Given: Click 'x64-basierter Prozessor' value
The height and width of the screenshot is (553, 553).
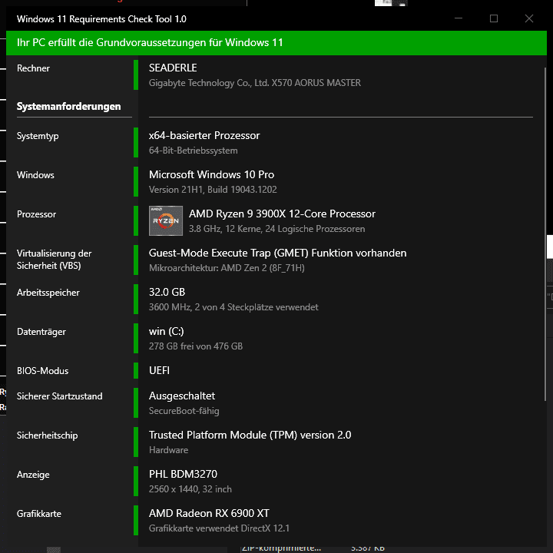Looking at the screenshot, I should pyautogui.click(x=204, y=135).
